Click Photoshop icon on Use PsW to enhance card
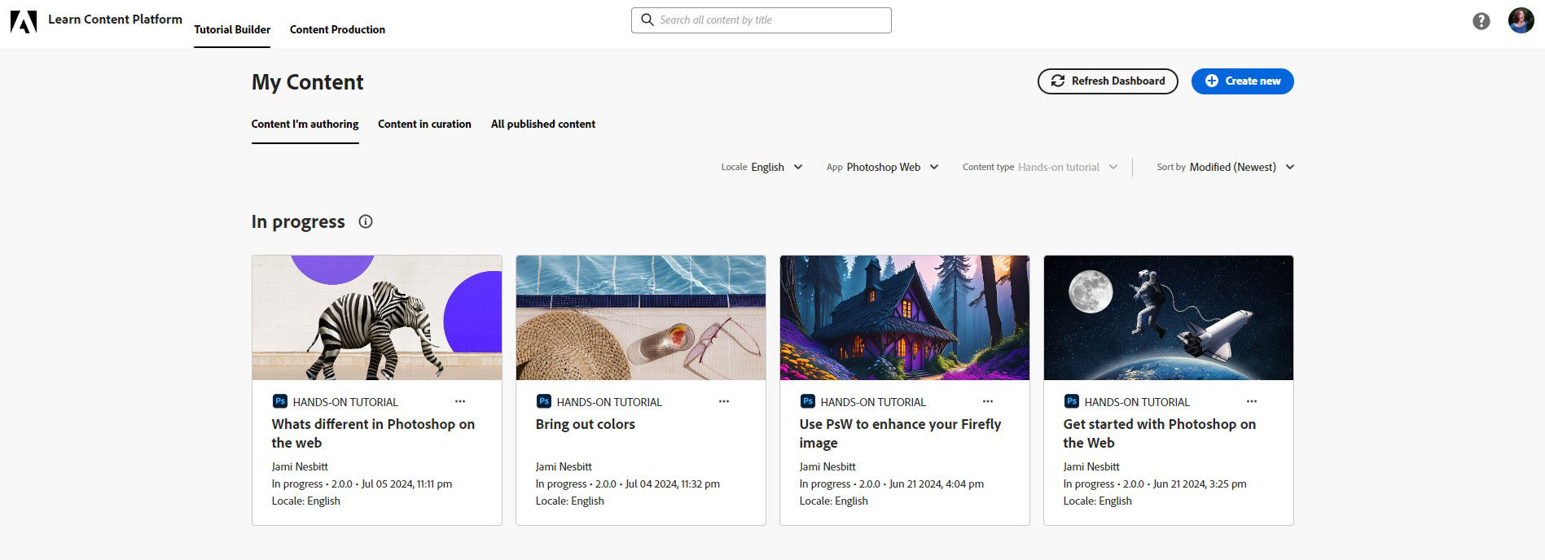 coord(808,401)
